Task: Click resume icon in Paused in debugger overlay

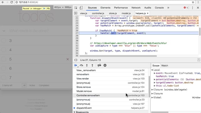Action: (x=44, y=8)
